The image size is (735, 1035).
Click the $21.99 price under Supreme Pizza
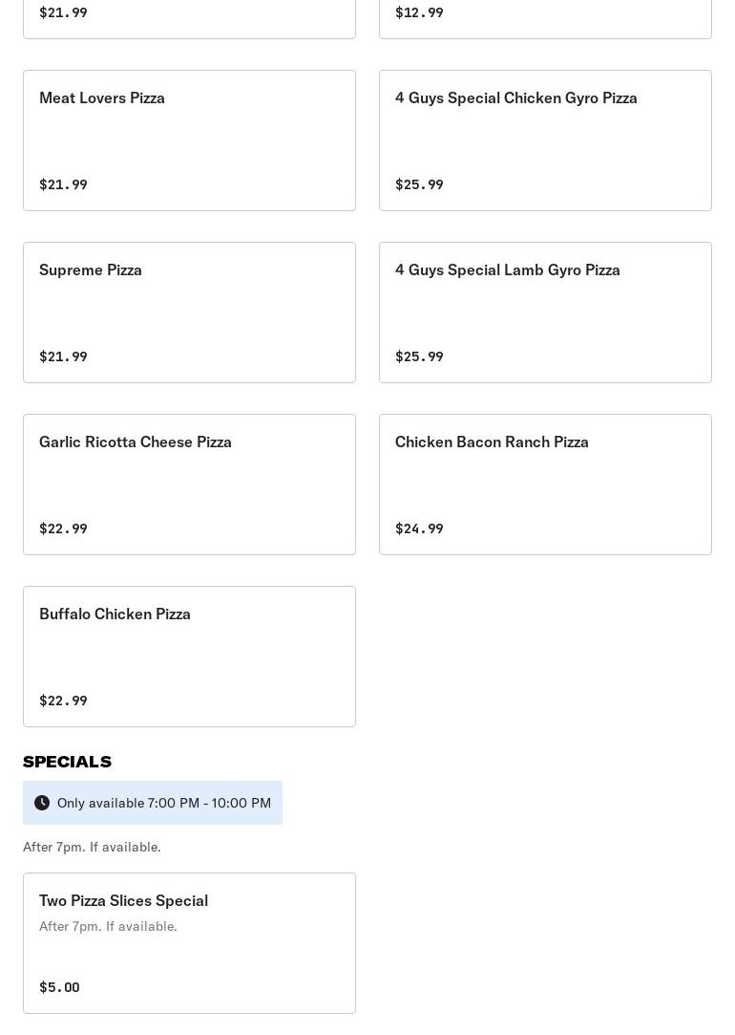pyautogui.click(x=63, y=356)
